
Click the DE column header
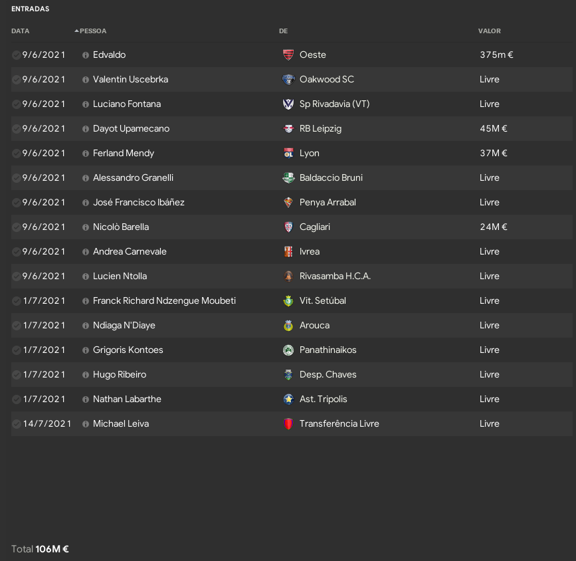[283, 31]
